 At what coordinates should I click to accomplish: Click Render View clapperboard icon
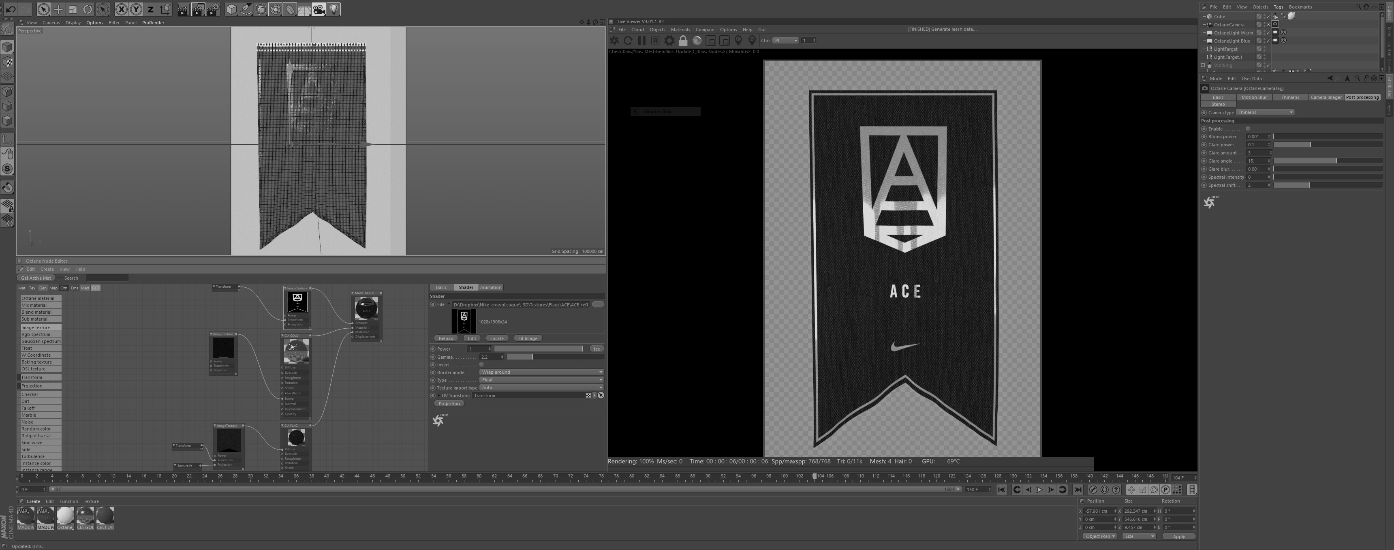[183, 9]
